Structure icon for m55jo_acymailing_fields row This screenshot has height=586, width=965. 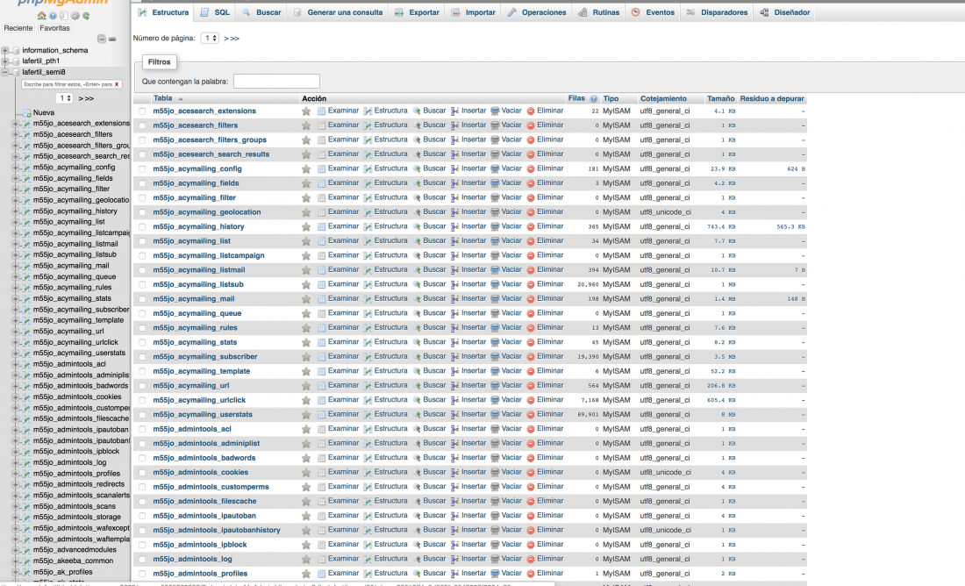pyautogui.click(x=368, y=183)
